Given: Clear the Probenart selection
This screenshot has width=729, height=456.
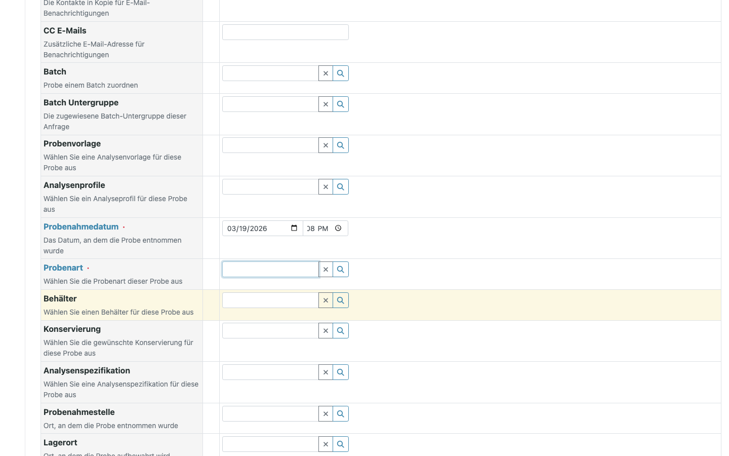Looking at the screenshot, I should click(x=326, y=269).
